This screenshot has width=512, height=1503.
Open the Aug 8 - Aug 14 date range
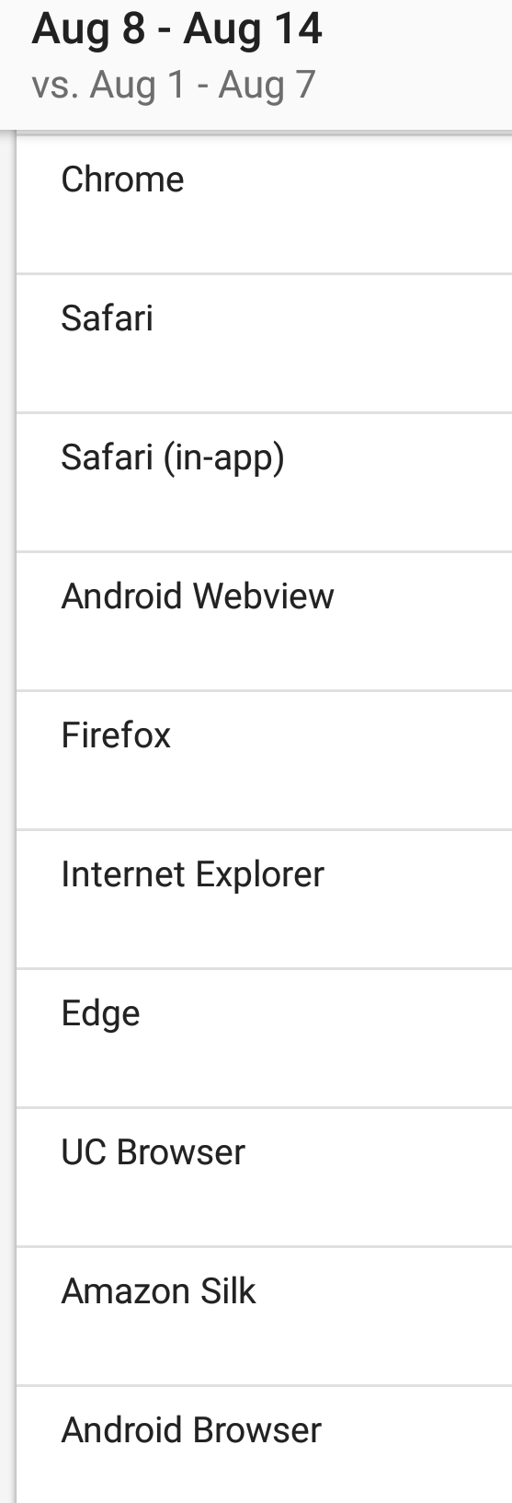[176, 29]
